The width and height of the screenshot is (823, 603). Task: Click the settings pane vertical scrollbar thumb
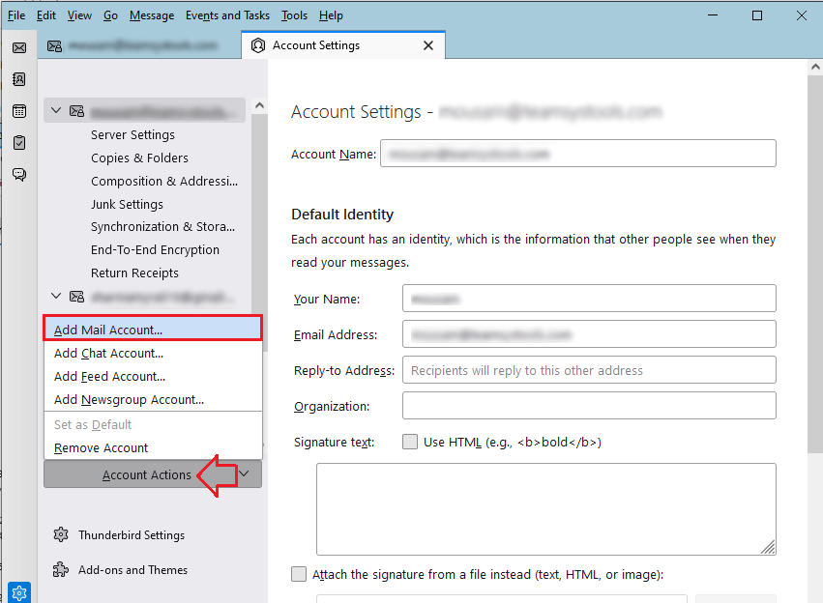[815, 264]
